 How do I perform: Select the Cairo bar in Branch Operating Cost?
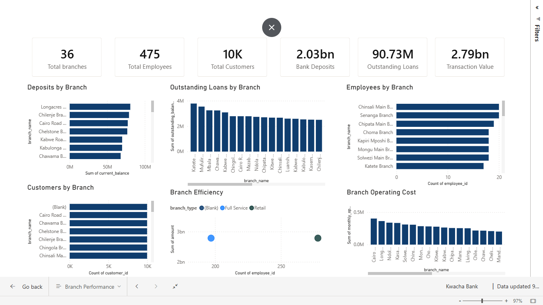point(374,231)
